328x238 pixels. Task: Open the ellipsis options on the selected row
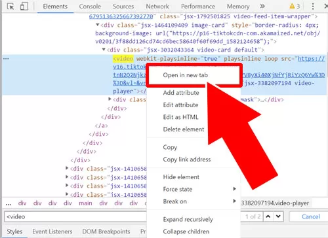click(6, 59)
